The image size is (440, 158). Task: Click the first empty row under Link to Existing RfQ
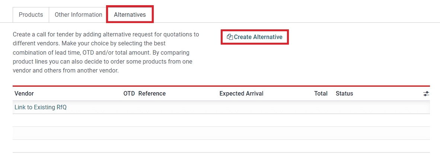click(221, 120)
